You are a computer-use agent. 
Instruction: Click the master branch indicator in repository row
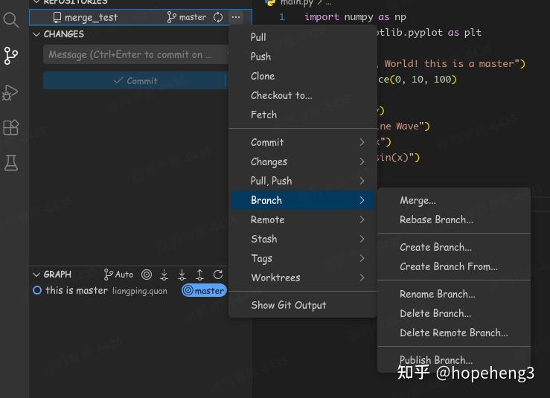click(187, 17)
